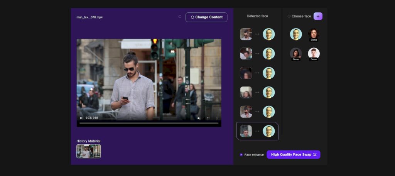Open the History Material video thumbnail
395x176 pixels.
click(x=88, y=151)
